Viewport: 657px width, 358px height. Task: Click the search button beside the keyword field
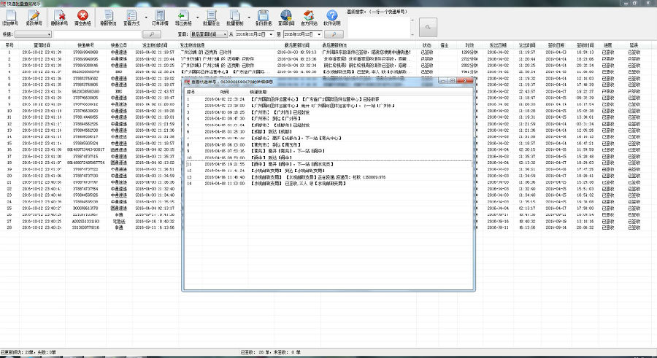[x=152, y=34]
